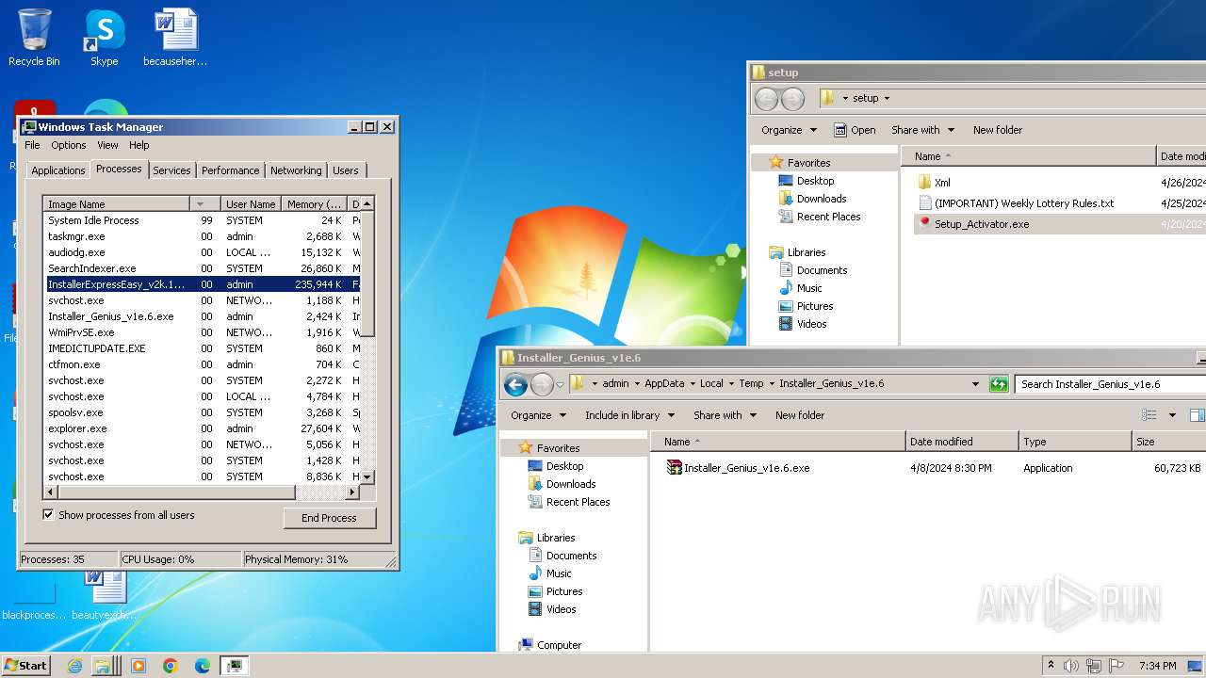Toggle preview pane icon in Installer_Genius window
This screenshot has height=678, width=1206.
[1197, 415]
